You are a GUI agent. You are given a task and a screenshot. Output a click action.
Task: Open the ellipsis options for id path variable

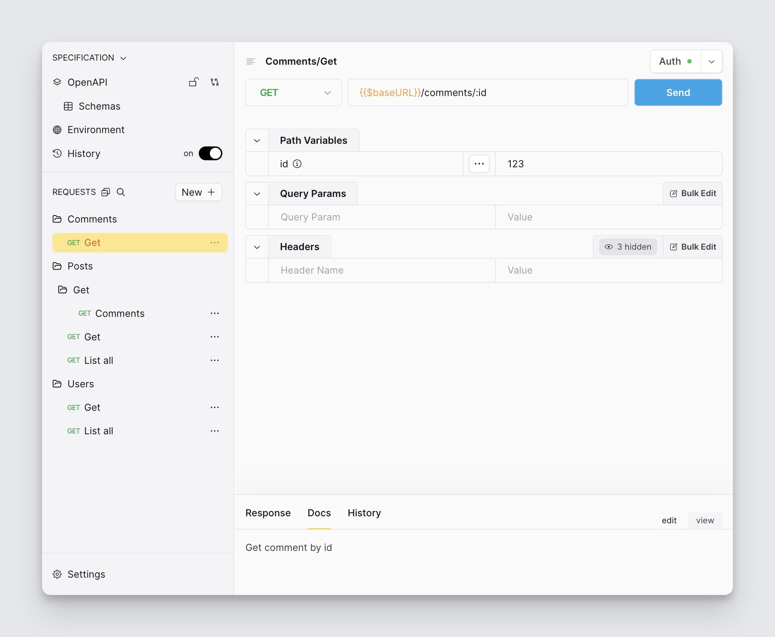pyautogui.click(x=479, y=164)
